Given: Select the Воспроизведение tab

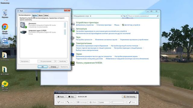Looking at the screenshot, I should pos(24,15).
